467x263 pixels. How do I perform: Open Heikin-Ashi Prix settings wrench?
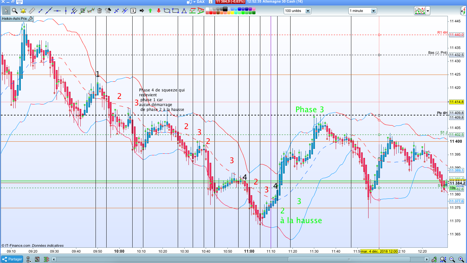[x=31, y=18]
